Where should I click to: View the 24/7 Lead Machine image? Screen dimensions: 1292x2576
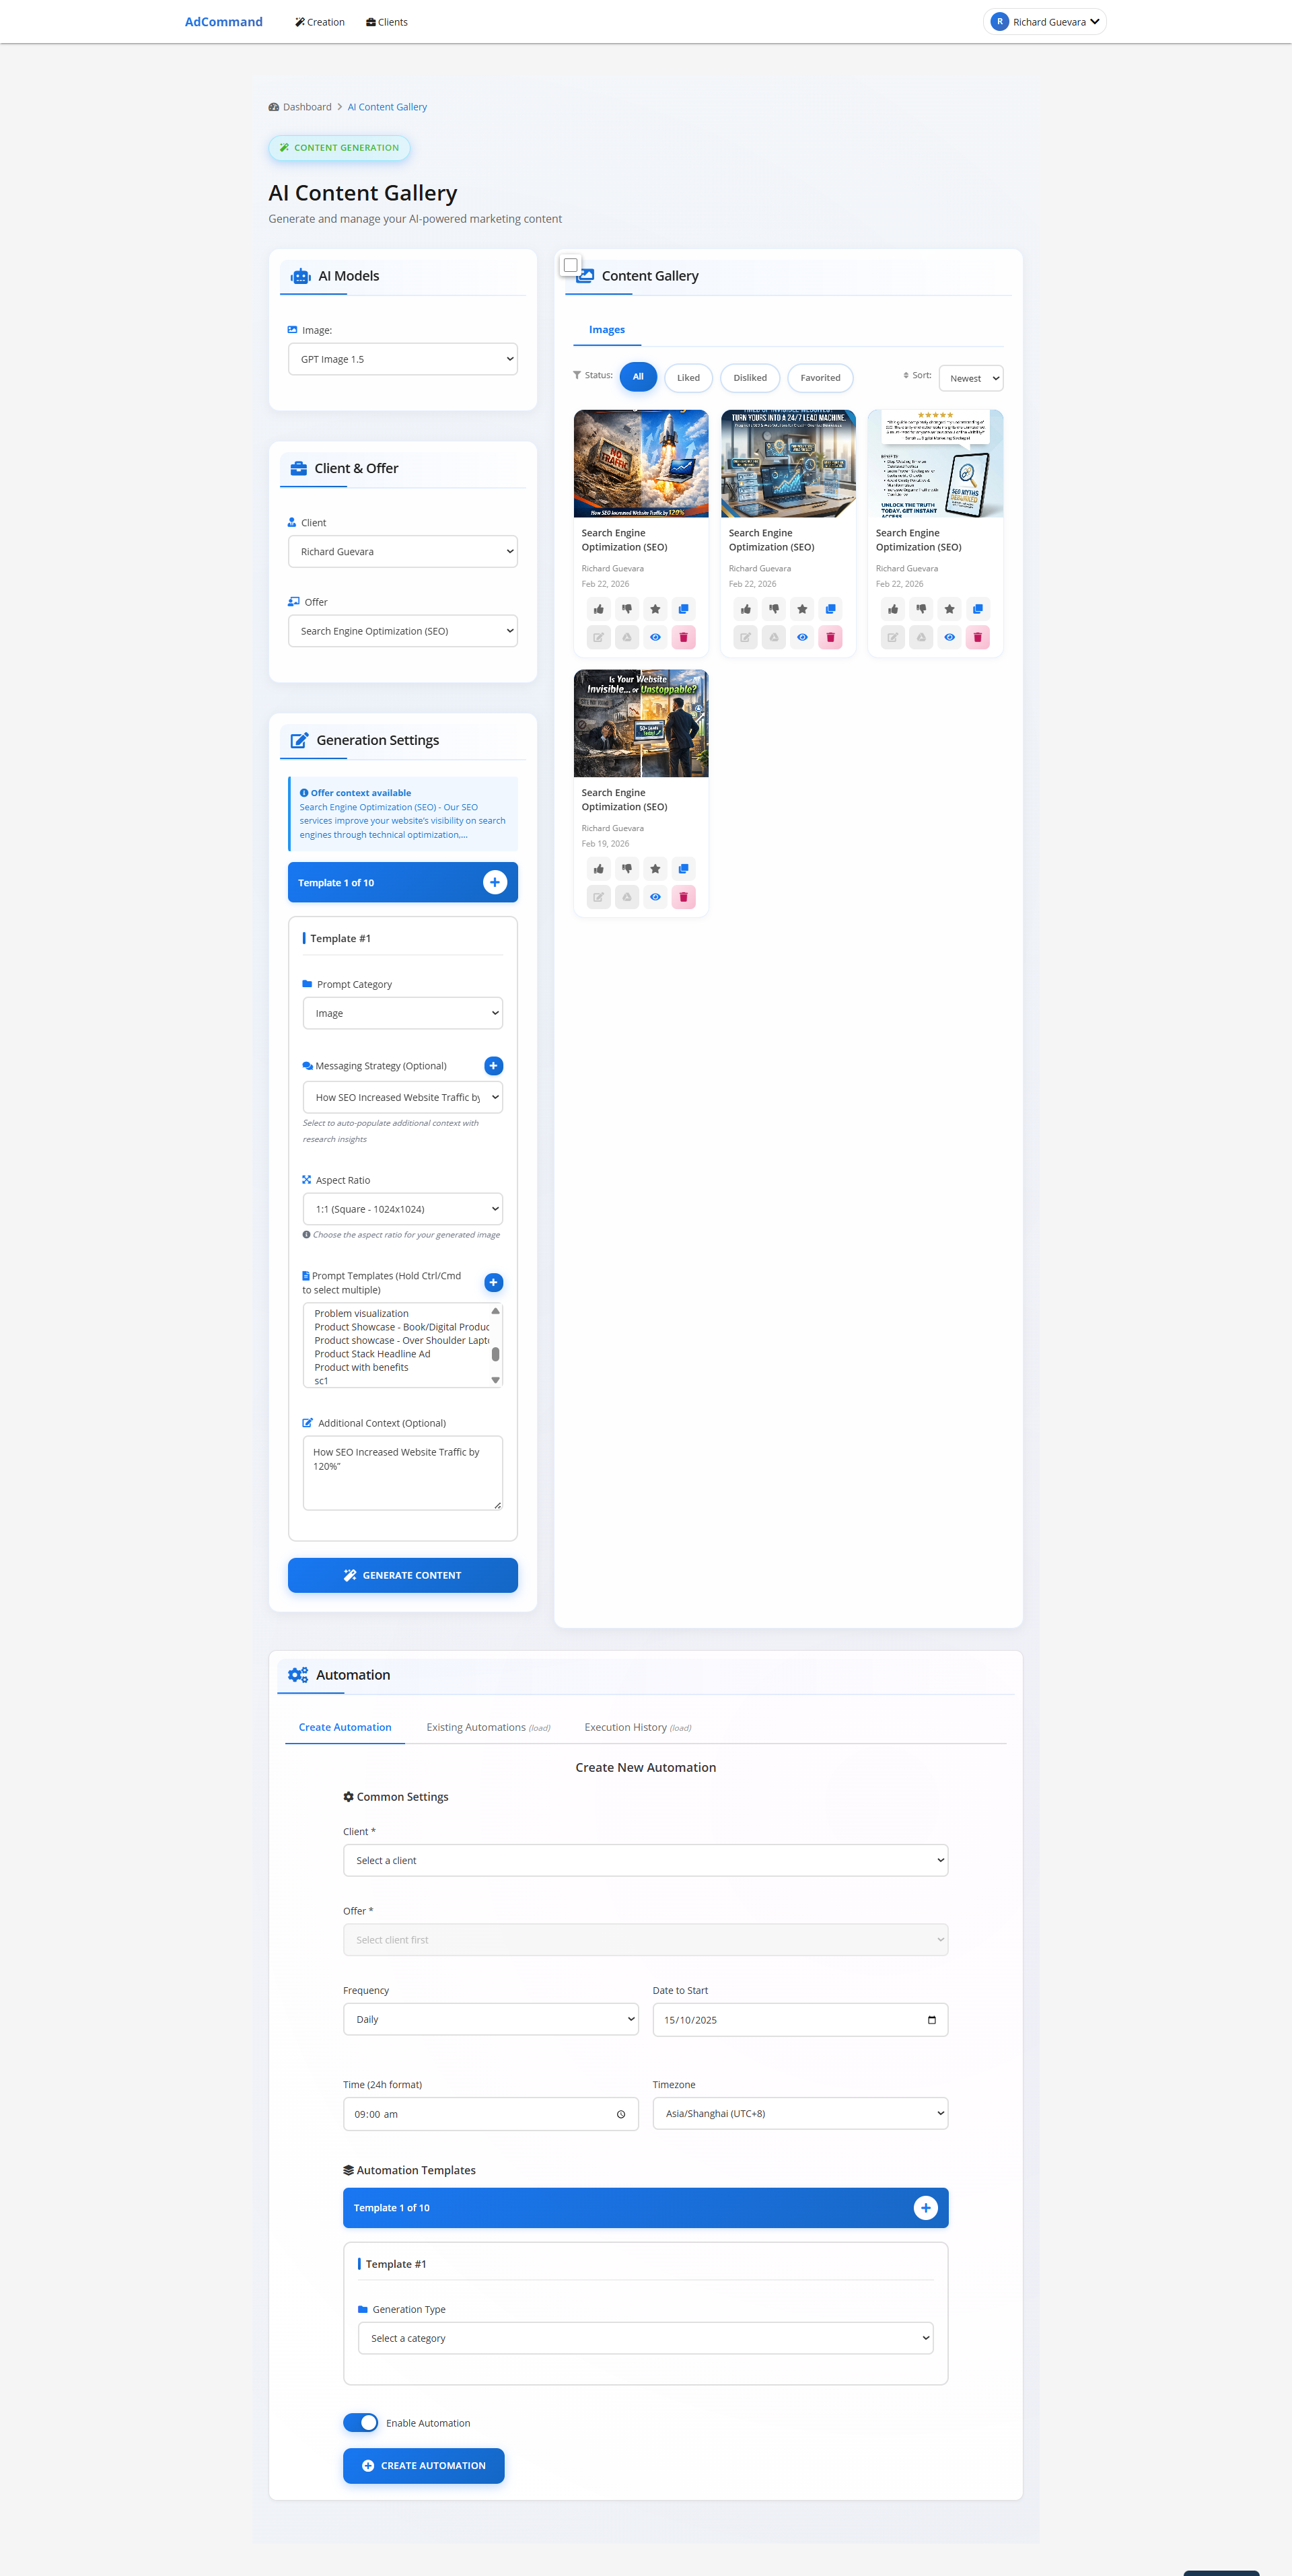pos(802,637)
